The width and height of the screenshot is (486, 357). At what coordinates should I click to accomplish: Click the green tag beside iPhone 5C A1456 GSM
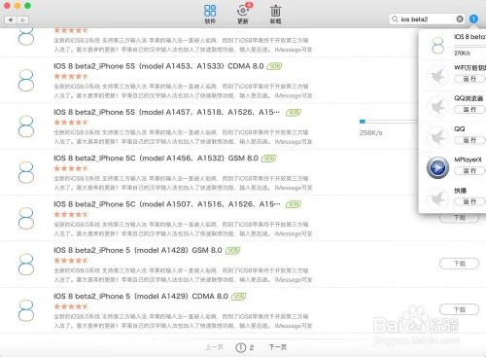[x=269, y=159]
